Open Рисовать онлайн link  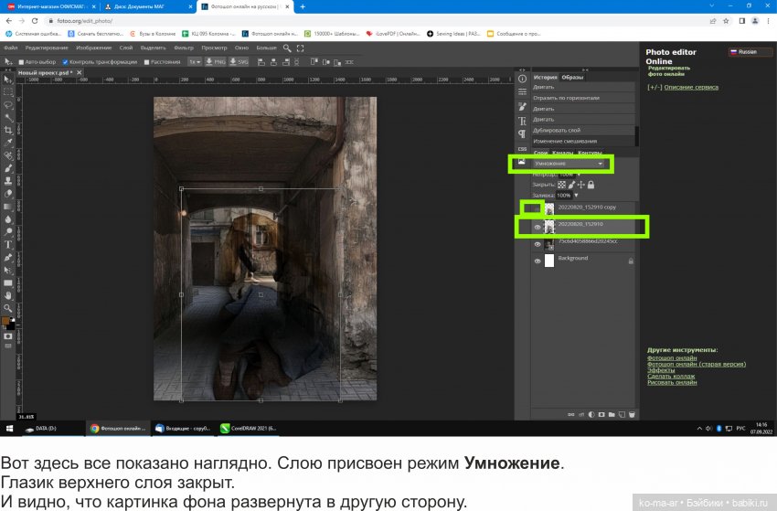pos(672,382)
